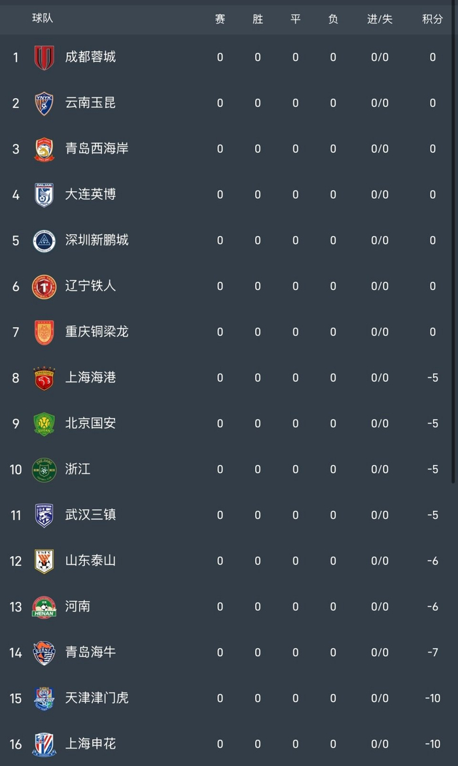This screenshot has height=766, width=458.
Task: Open the 武汉三镇 team name link
Action: coord(90,515)
